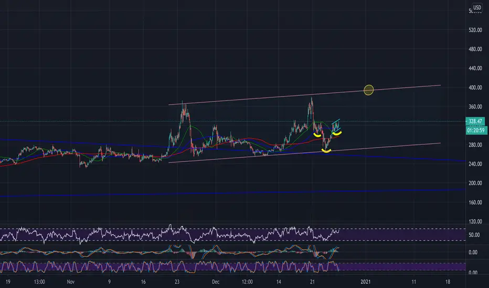This screenshot has width=489, height=288.
Task: Click the 280.00 price axis label
Action: [475, 145]
